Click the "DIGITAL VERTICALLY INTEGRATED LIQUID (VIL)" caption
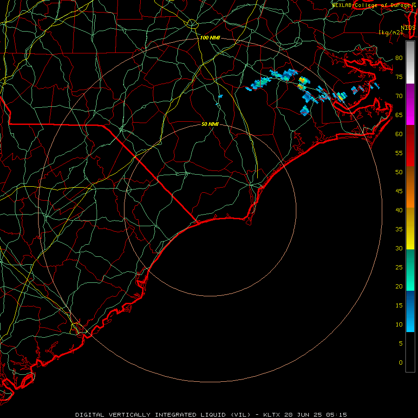 pos(163,415)
